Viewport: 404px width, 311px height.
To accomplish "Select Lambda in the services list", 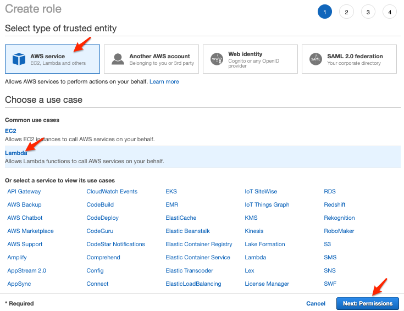I will pos(256,257).
